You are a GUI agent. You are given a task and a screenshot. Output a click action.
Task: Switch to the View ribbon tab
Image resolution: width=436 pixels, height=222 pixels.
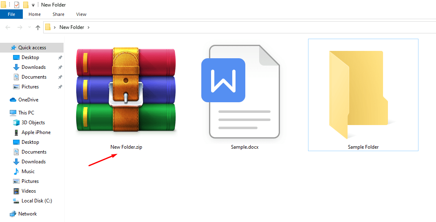coord(81,14)
